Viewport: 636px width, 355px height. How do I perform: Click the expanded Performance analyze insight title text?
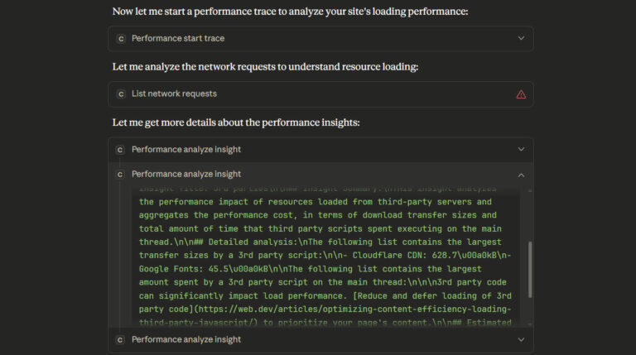[x=186, y=175]
